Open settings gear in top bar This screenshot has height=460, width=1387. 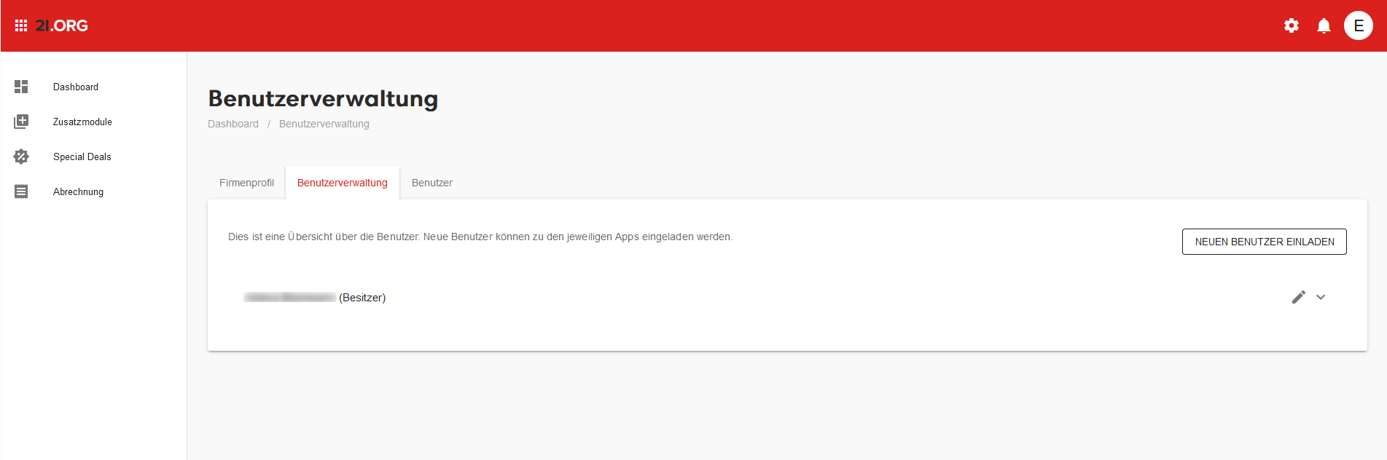[x=1292, y=25]
